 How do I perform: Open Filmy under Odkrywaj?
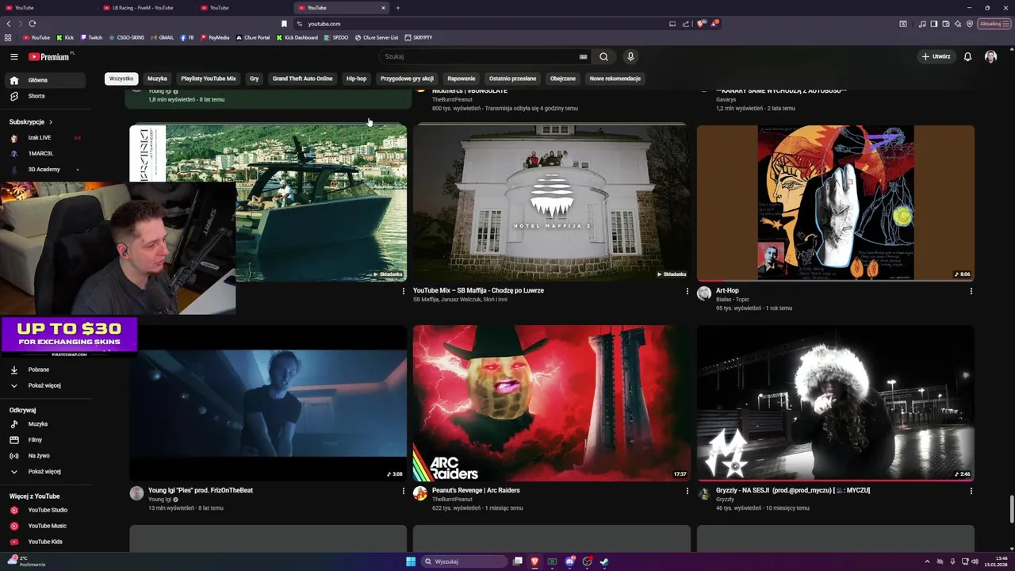click(x=46, y=440)
